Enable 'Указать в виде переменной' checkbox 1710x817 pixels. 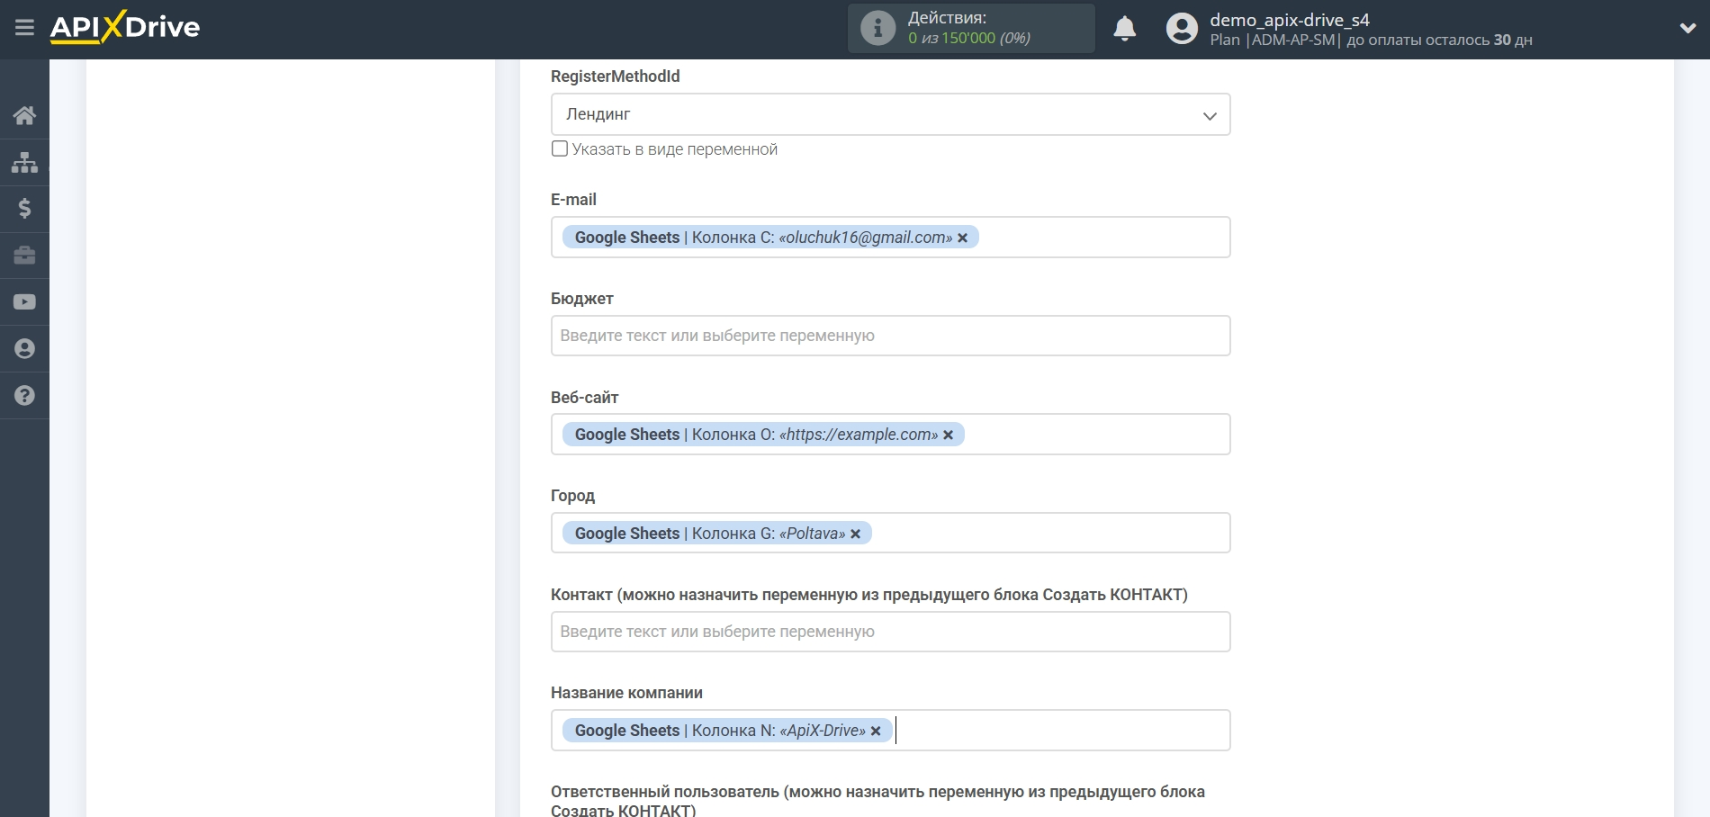click(x=560, y=149)
